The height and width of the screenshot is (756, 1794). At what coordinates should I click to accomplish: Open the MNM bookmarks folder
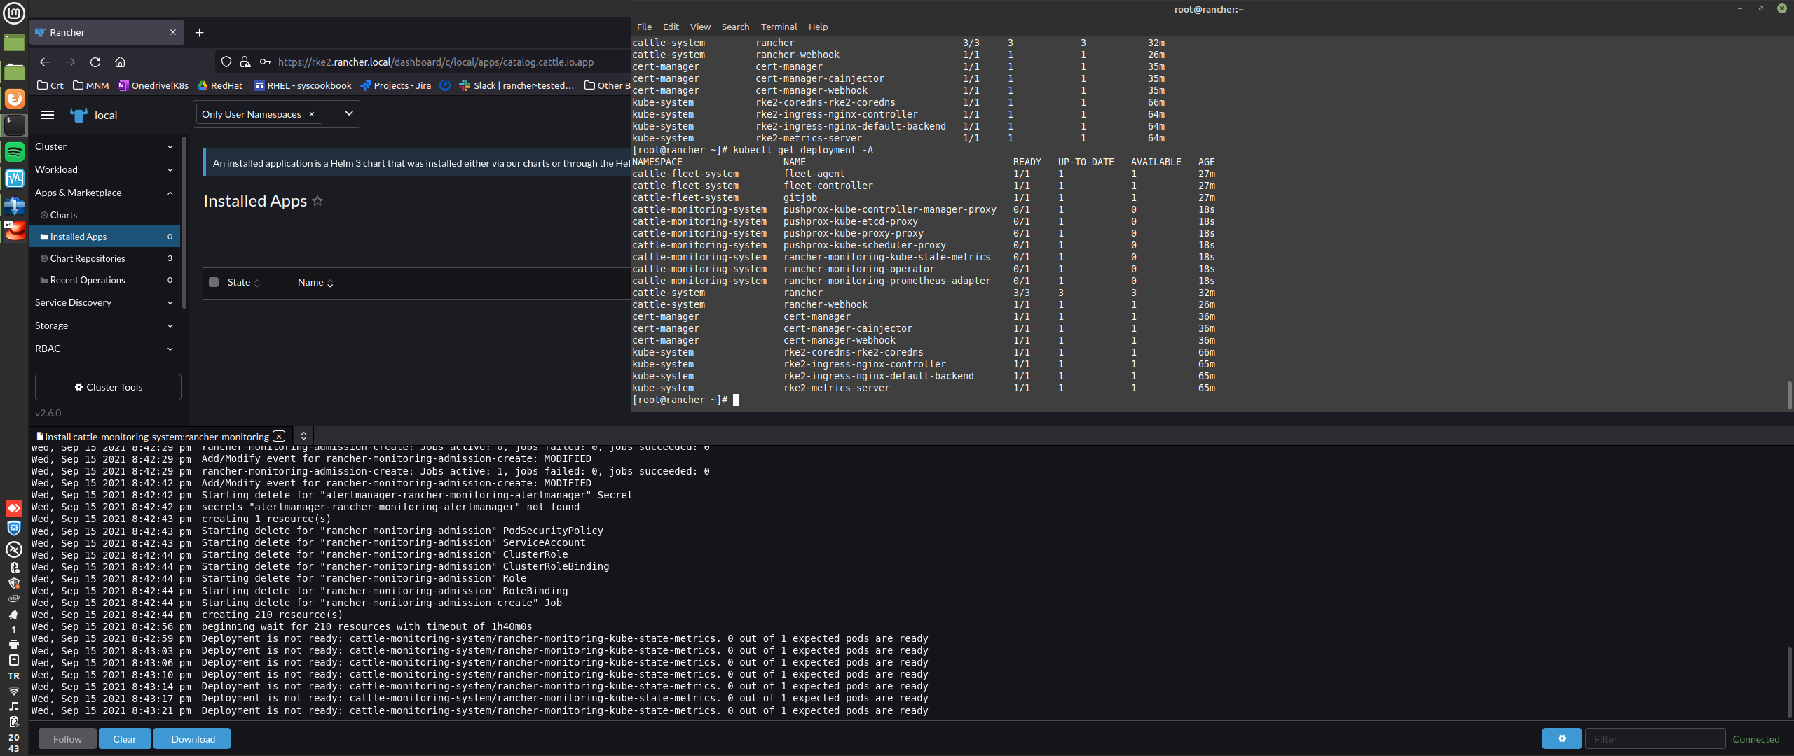coord(91,85)
